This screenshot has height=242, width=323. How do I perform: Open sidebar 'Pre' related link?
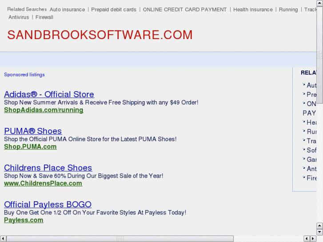click(311, 95)
